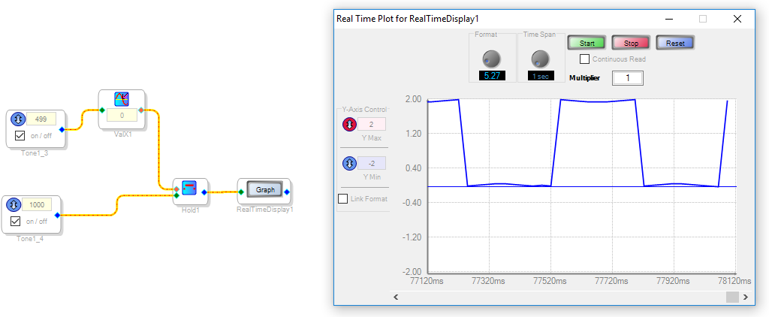Click the 2.00 y-axis label
This screenshot has height=317, width=769.
(414, 99)
